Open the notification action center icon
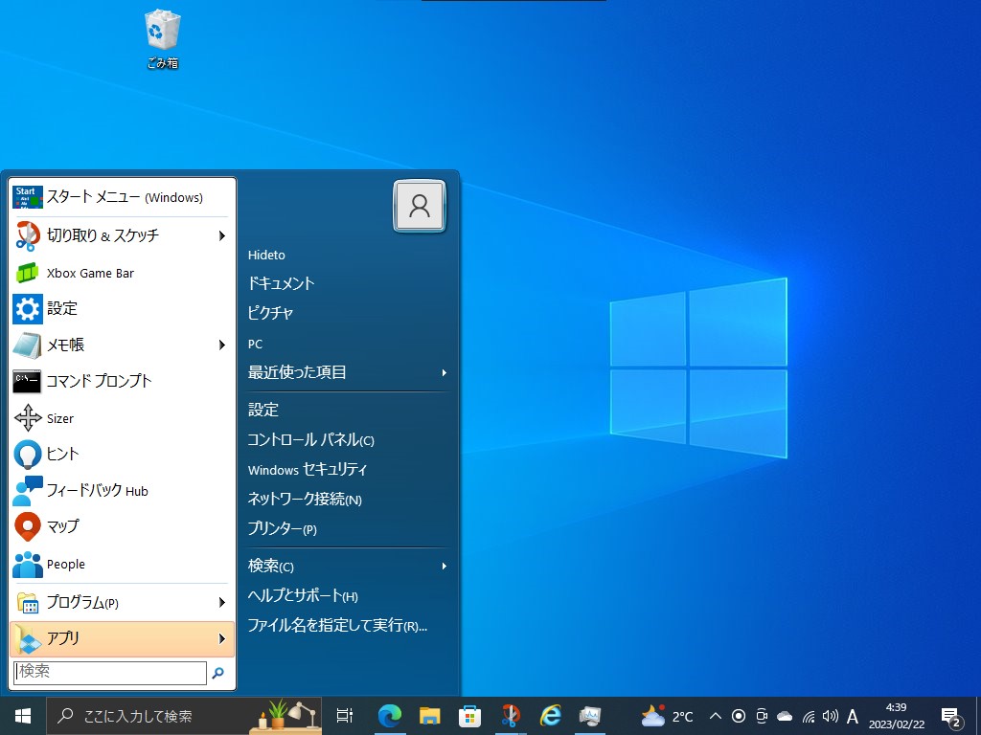 tap(951, 718)
